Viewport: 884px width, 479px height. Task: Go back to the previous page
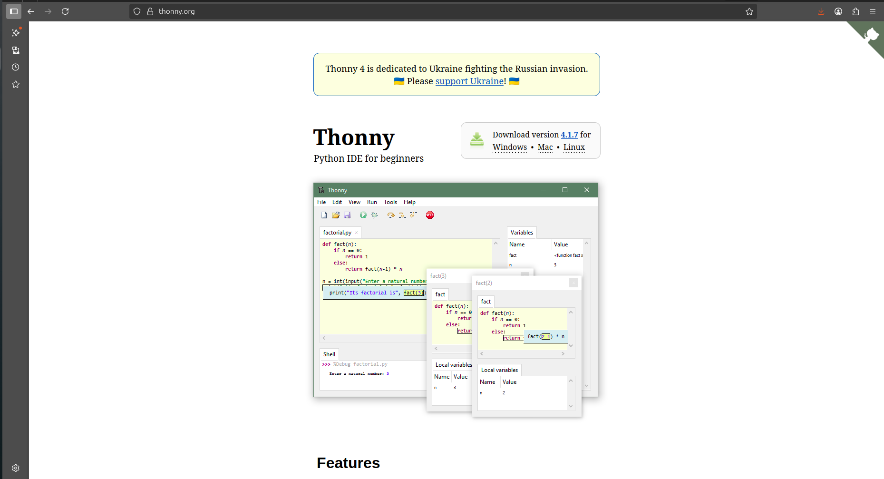coord(31,11)
